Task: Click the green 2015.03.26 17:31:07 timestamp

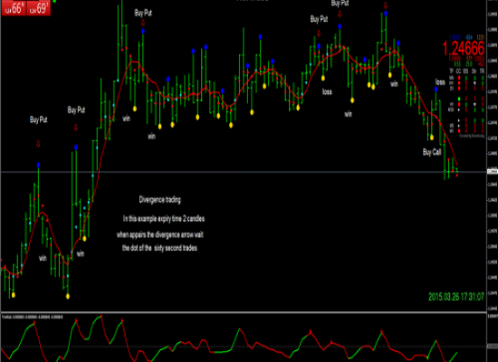Action: 456,297
